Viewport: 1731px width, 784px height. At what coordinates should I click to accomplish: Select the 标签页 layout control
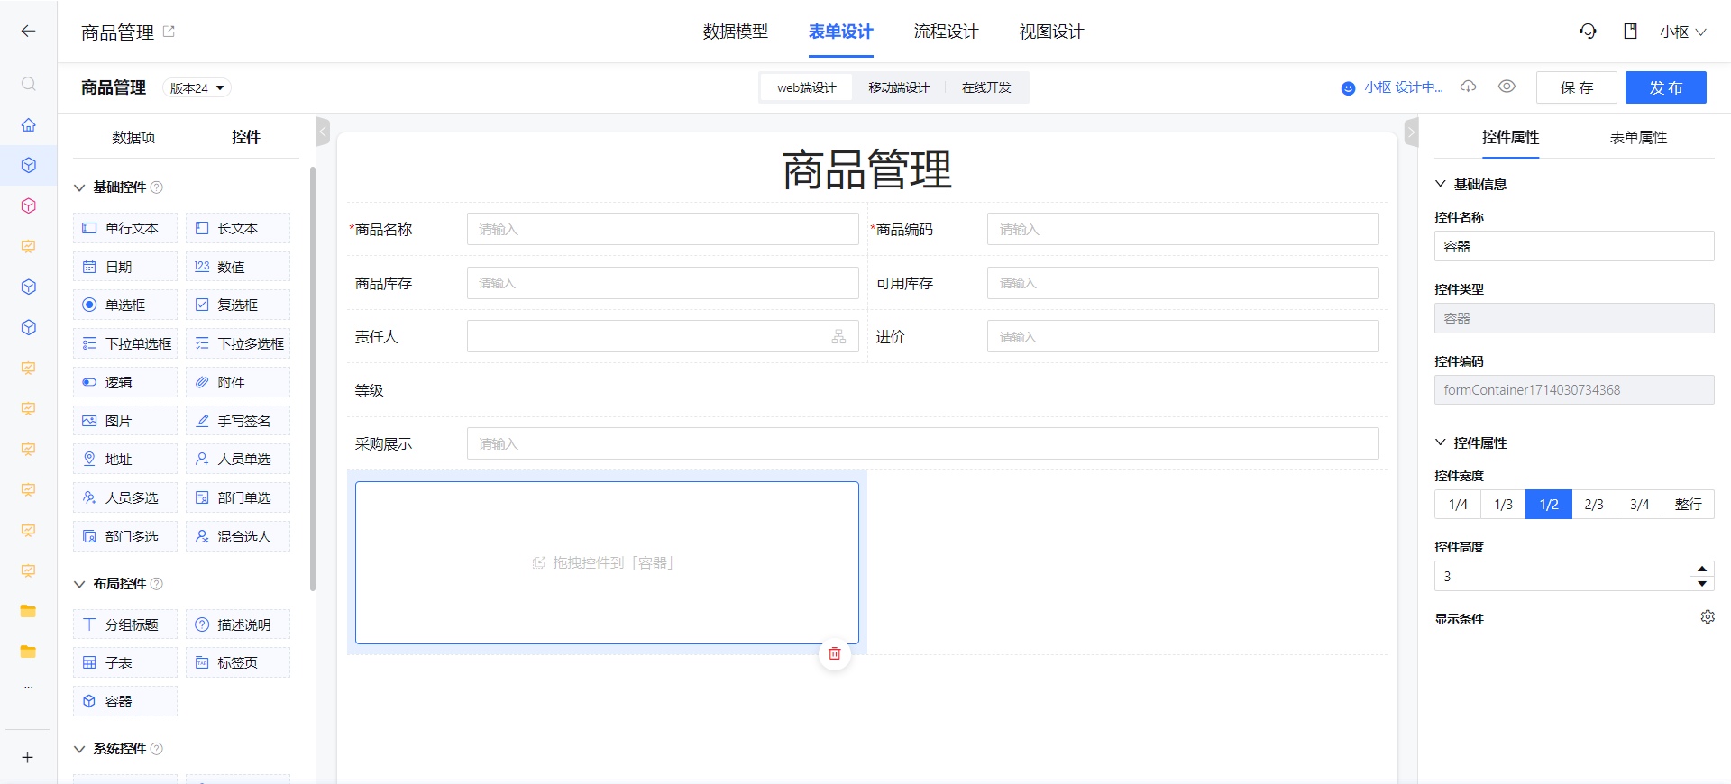tap(238, 662)
